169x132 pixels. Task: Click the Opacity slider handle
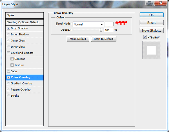coord(101,30)
